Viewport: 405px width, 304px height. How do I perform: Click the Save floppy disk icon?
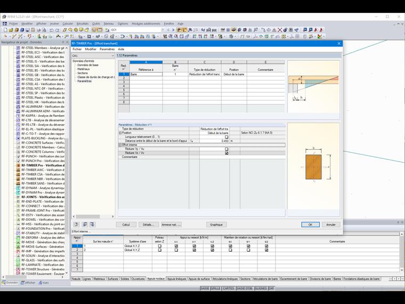27,30
